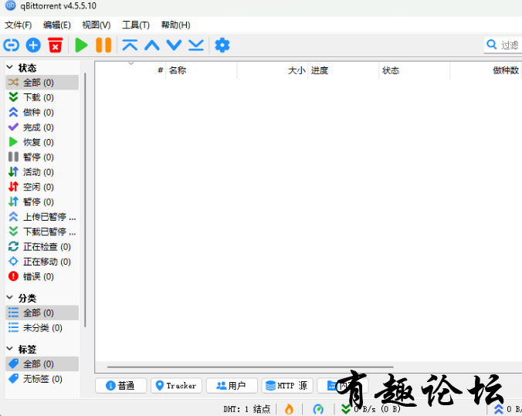Select the 正在移动 (0) filter

point(42,262)
